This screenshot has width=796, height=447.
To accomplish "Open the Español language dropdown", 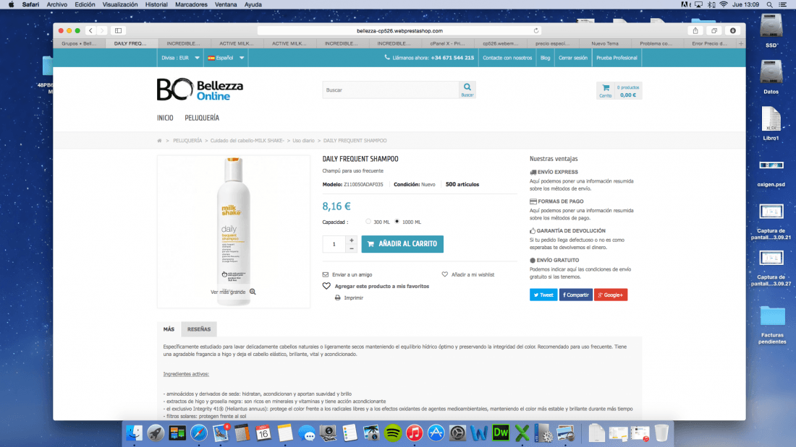I will [x=226, y=58].
